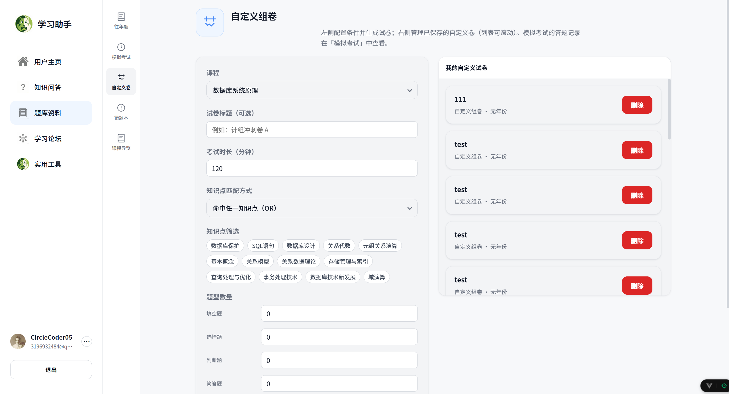Screen dimensions: 729x394
Task: Click the 实用工具 cat icon
Action: pyautogui.click(x=23, y=164)
